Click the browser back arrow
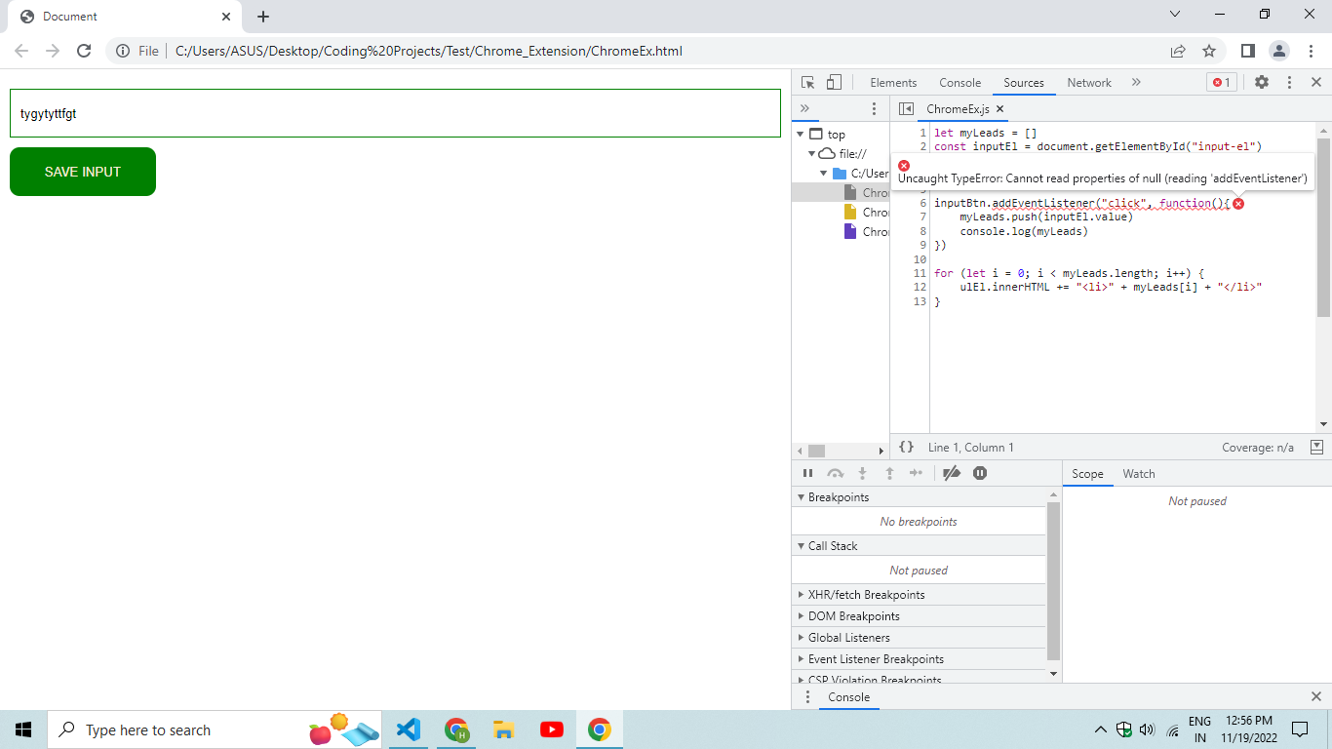Screen dimensions: 1332x749 21,51
